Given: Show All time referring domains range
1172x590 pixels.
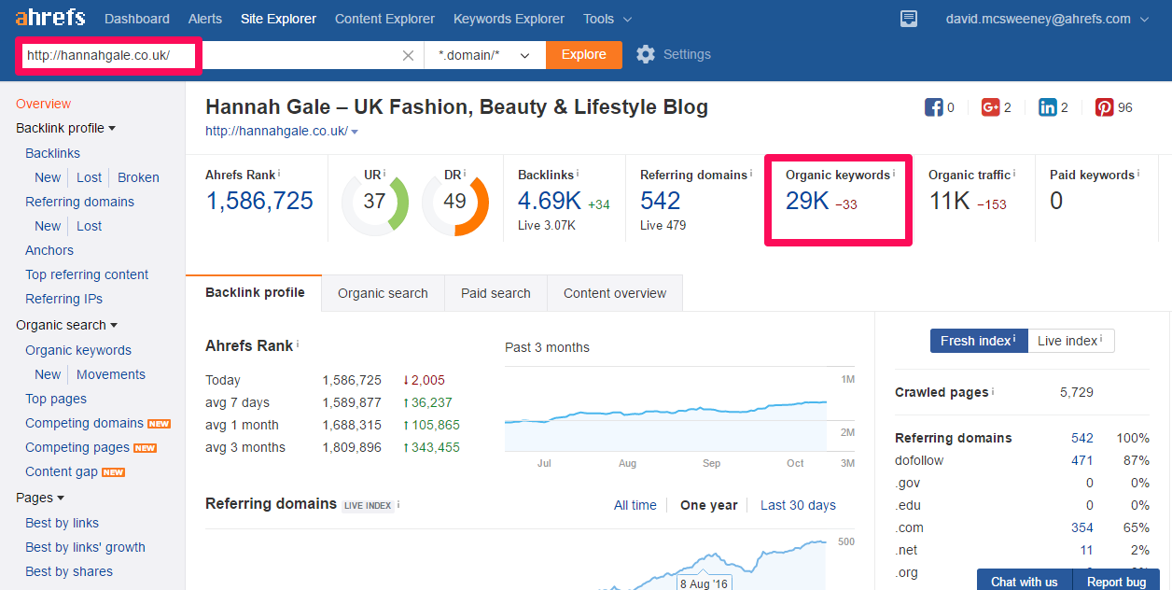Looking at the screenshot, I should click(635, 505).
